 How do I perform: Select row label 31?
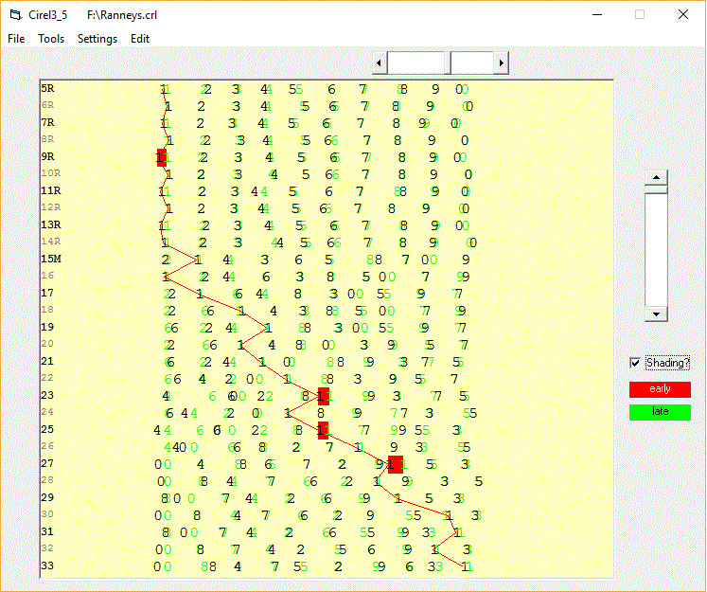coord(47,531)
